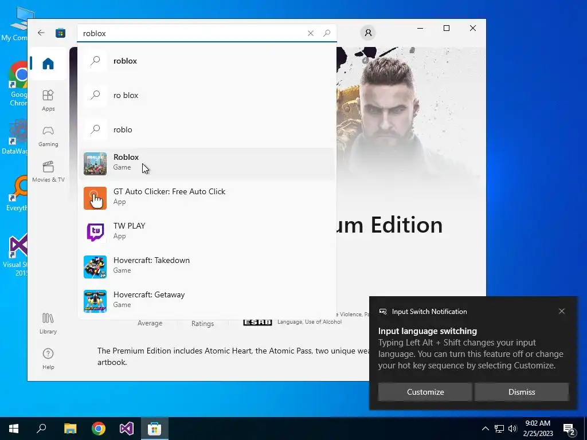587x440 pixels.
Task: Open the Home tab in sidebar
Action: [x=48, y=64]
